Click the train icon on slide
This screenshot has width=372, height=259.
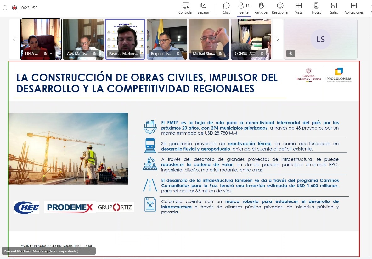coord(150,146)
